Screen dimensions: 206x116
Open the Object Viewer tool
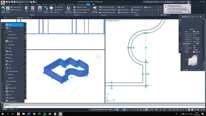(x=8, y=10)
